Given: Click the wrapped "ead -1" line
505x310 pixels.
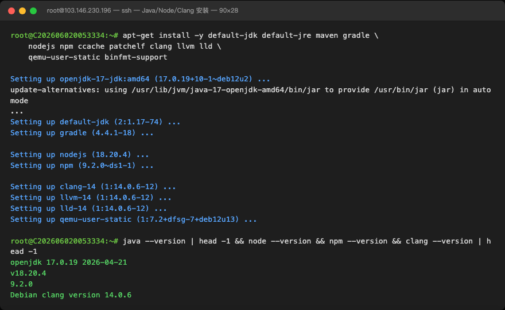Looking at the screenshot, I should pyautogui.click(x=24, y=252).
